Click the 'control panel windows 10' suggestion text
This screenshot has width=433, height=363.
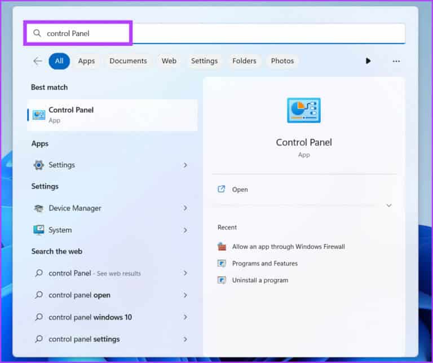[90, 317]
